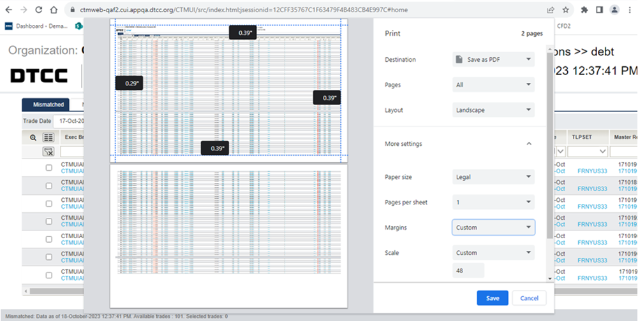
Task: Check the first trade row checkbox
Action: [49, 168]
